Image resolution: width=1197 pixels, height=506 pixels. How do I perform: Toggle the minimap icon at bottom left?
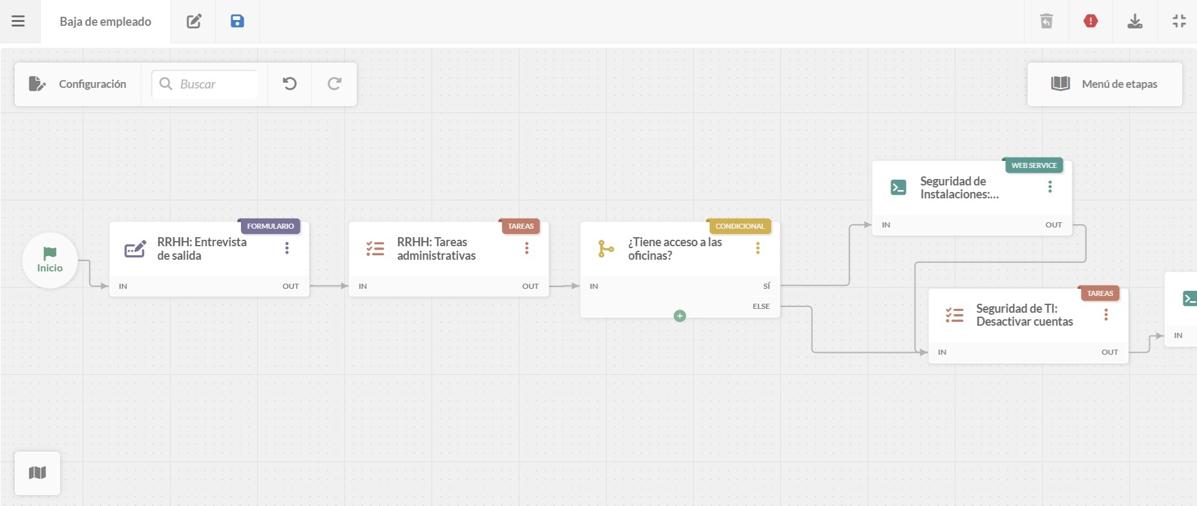[37, 473]
